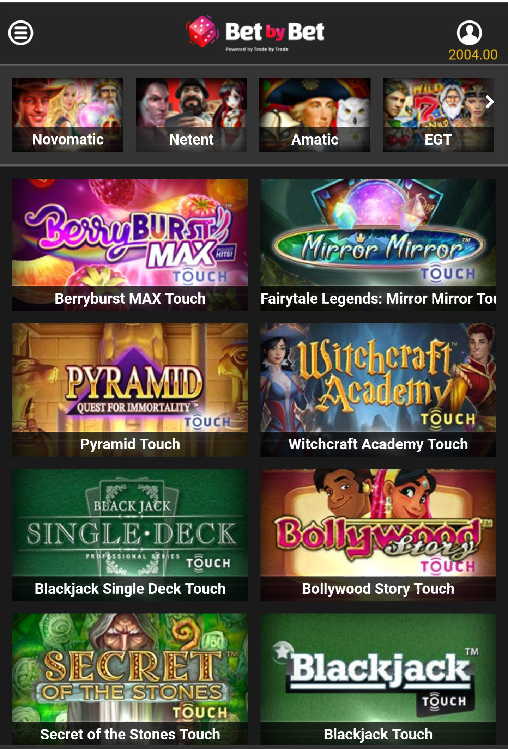This screenshot has width=508, height=749.
Task: Open the account balance 2004.00
Action: pos(473,55)
